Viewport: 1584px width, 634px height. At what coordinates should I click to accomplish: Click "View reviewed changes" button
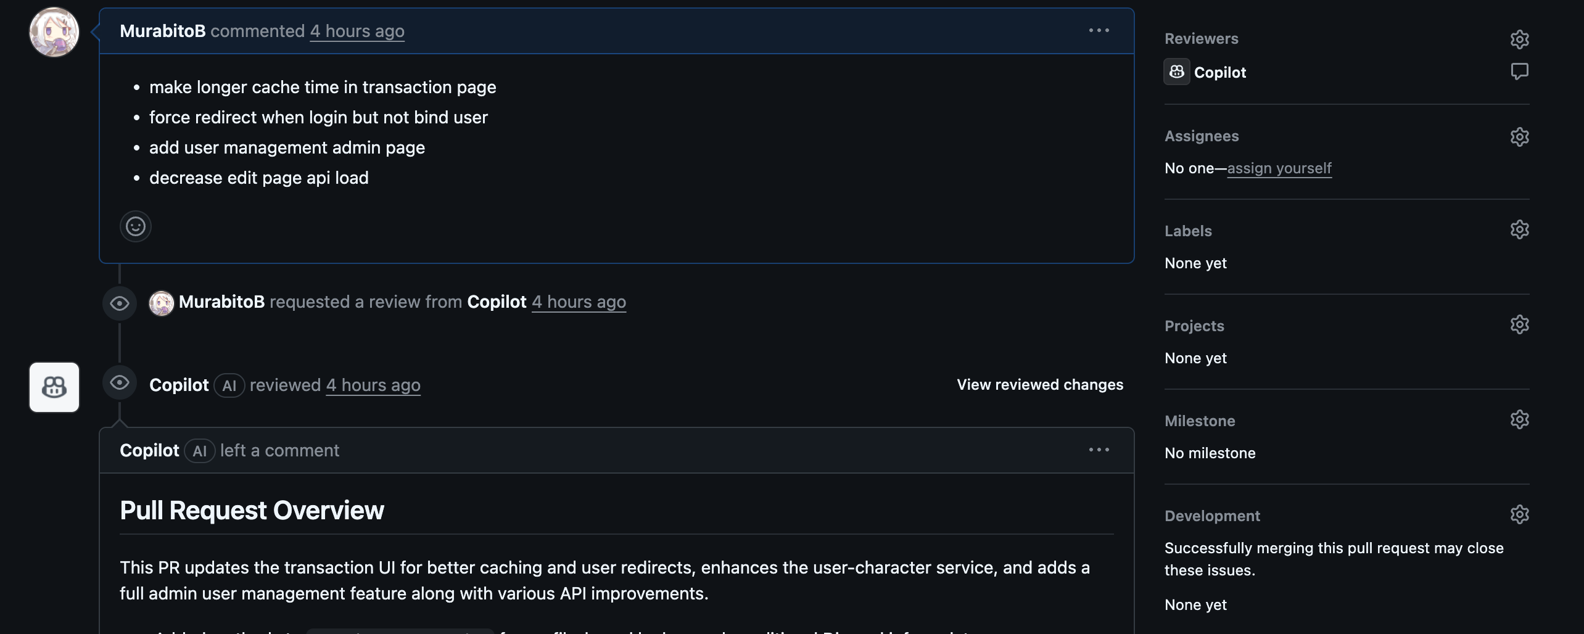coord(1040,385)
